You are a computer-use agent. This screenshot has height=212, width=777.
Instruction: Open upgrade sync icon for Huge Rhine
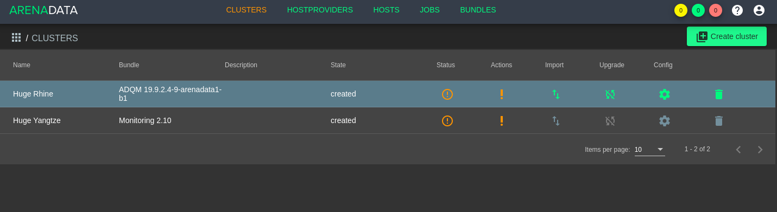(610, 94)
